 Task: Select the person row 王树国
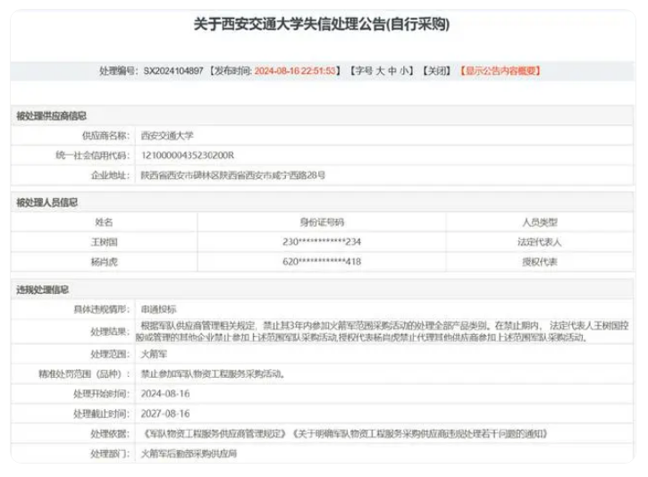pyautogui.click(x=104, y=241)
